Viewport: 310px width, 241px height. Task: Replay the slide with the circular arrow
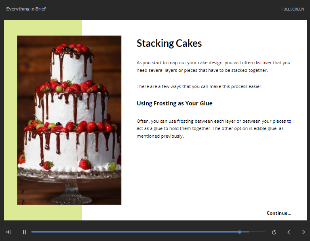(x=274, y=232)
